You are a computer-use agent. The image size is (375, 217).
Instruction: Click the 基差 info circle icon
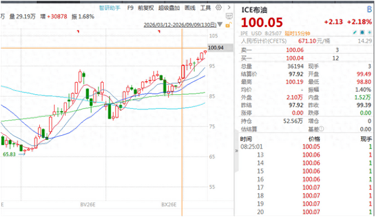click(322, 129)
